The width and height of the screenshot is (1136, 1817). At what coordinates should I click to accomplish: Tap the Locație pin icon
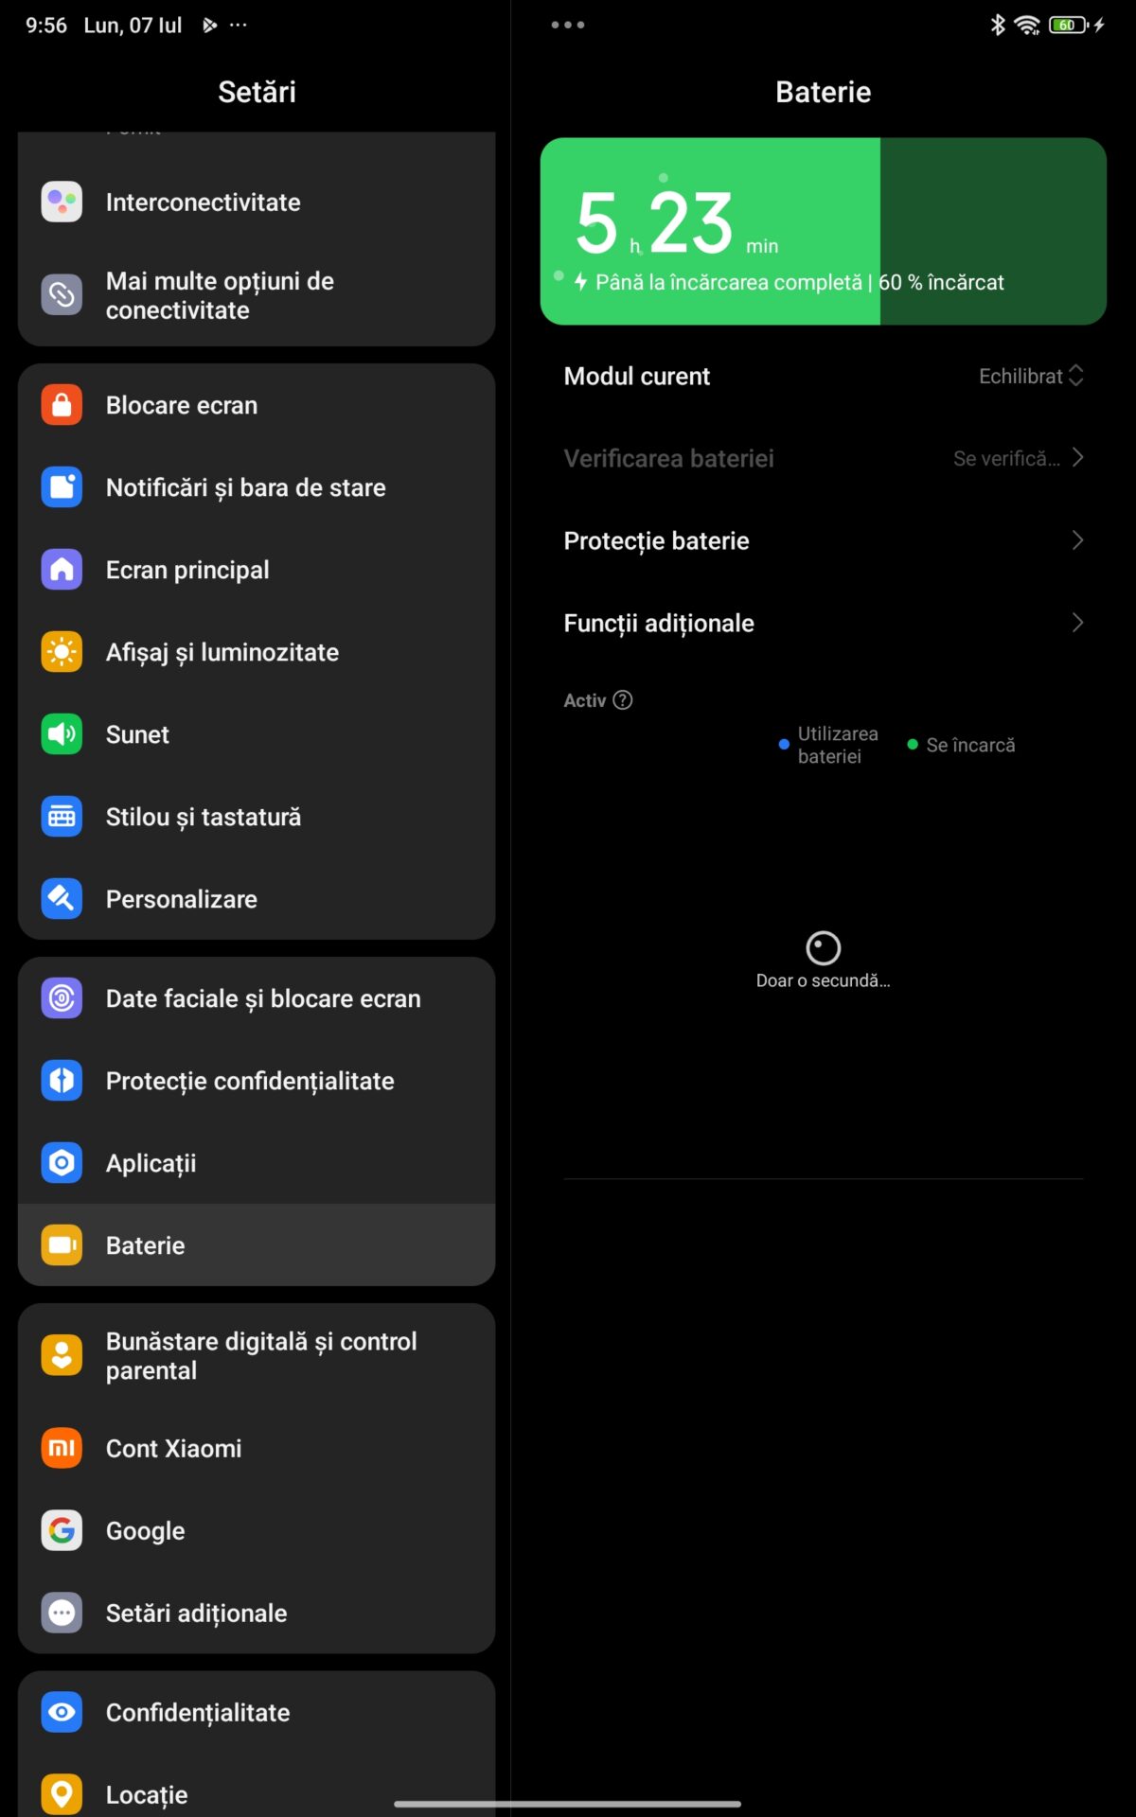62,1794
